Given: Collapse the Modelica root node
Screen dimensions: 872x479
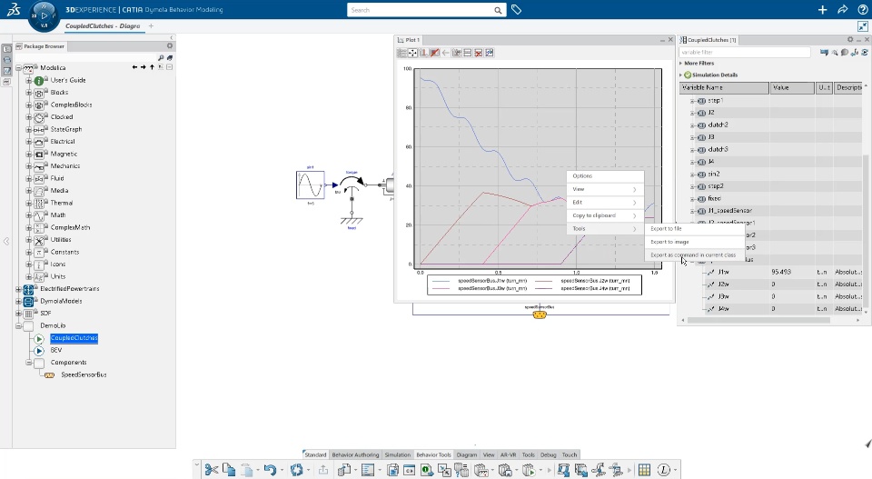Looking at the screenshot, I should 18,68.
